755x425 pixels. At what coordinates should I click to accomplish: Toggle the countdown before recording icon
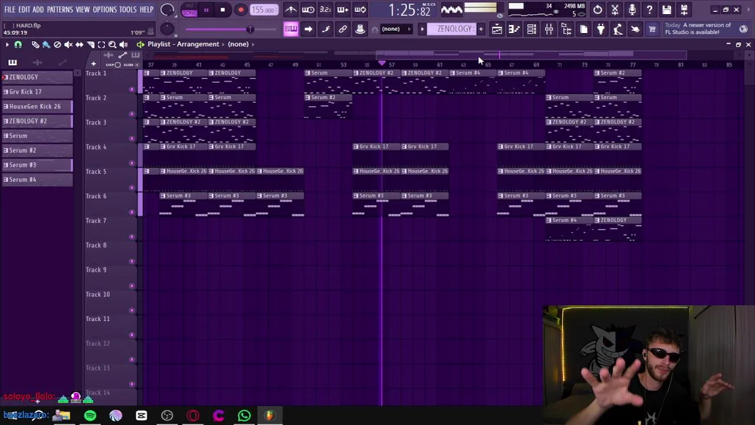coord(325,10)
